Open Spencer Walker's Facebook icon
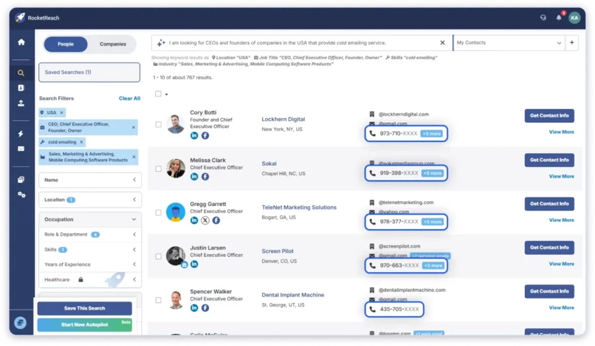Image resolution: width=595 pixels, height=346 pixels. (x=205, y=308)
